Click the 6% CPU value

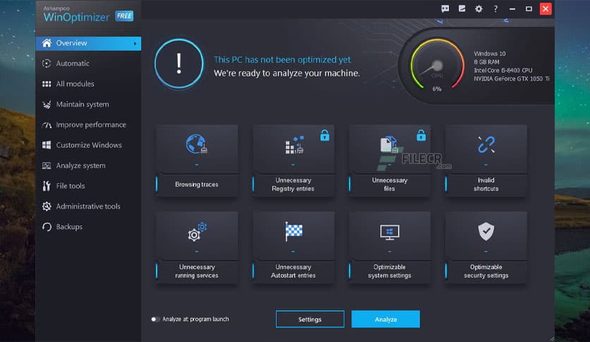(x=437, y=89)
